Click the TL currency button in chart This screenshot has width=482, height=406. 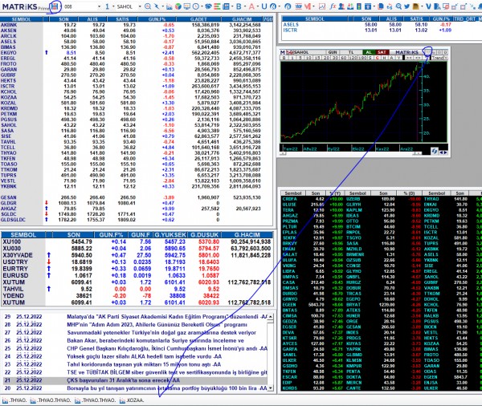click(351, 52)
